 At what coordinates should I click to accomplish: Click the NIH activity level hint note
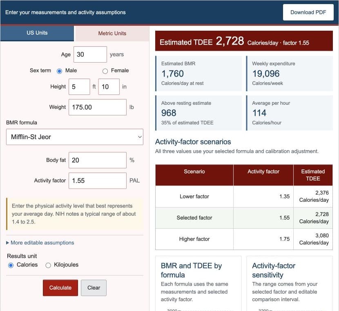pyautogui.click(x=75, y=214)
